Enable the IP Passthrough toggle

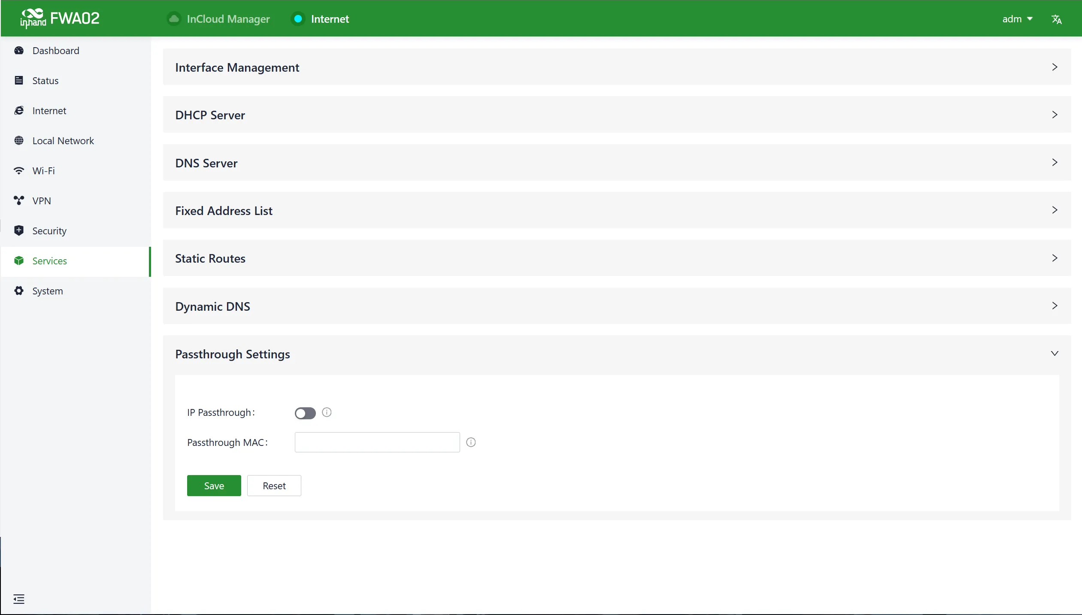[305, 413]
